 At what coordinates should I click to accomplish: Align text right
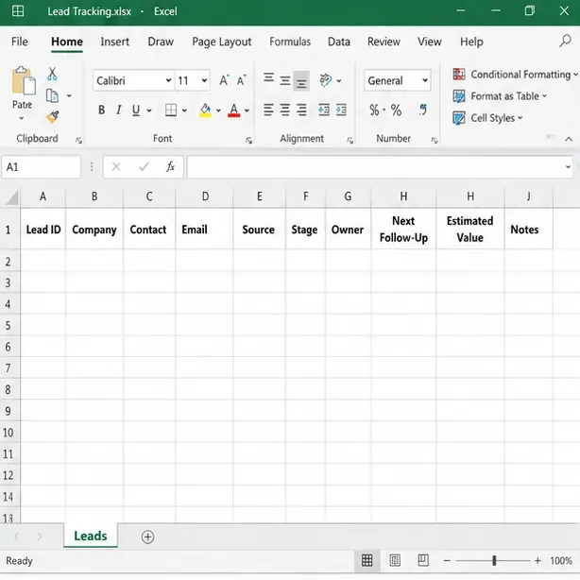(x=301, y=110)
